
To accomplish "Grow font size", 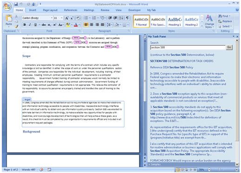I will (67, 18).
